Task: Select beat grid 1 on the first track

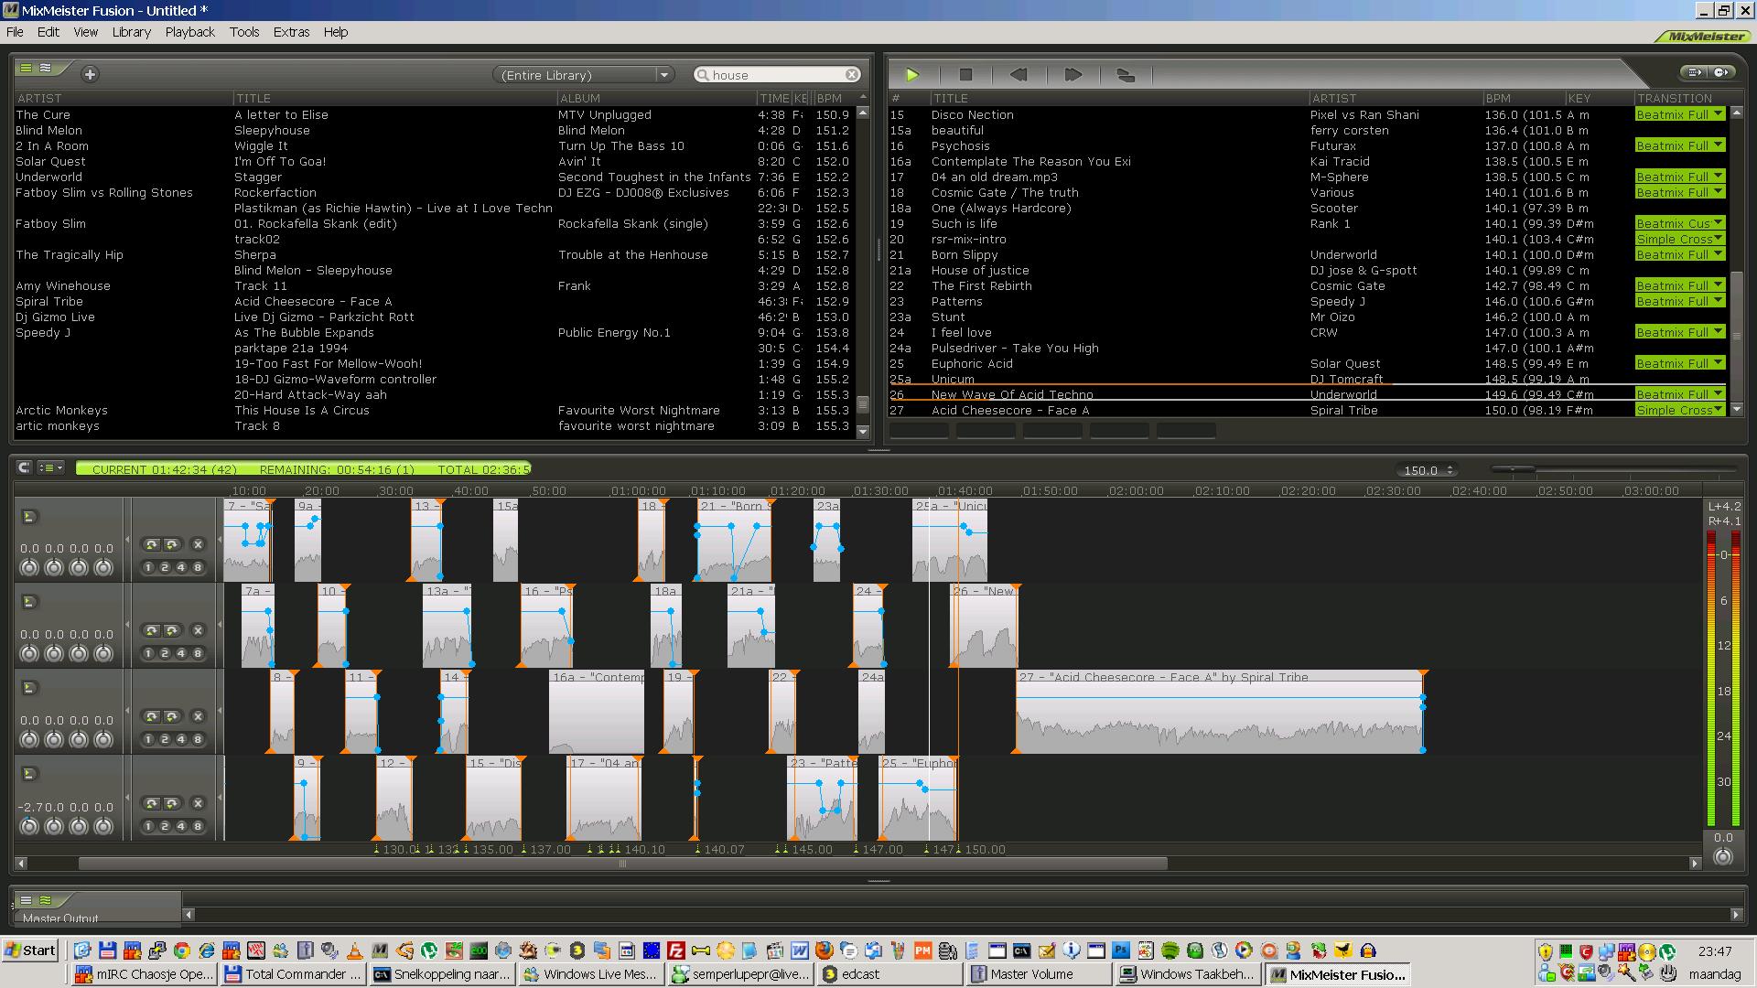Action: [148, 567]
